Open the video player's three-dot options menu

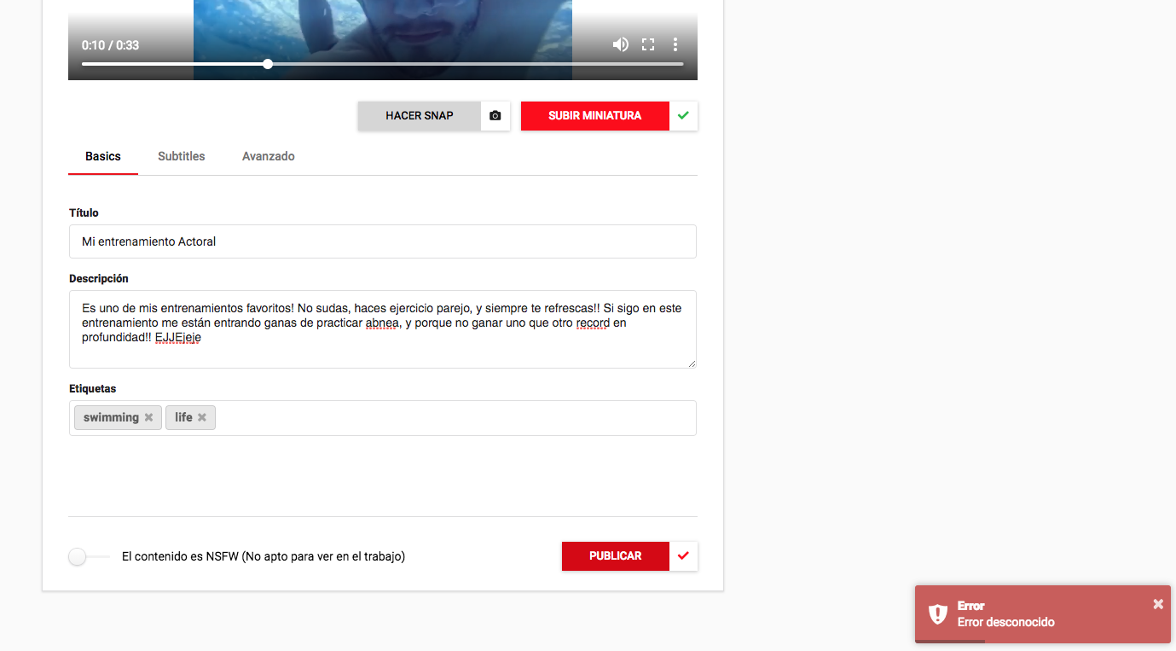pyautogui.click(x=675, y=44)
